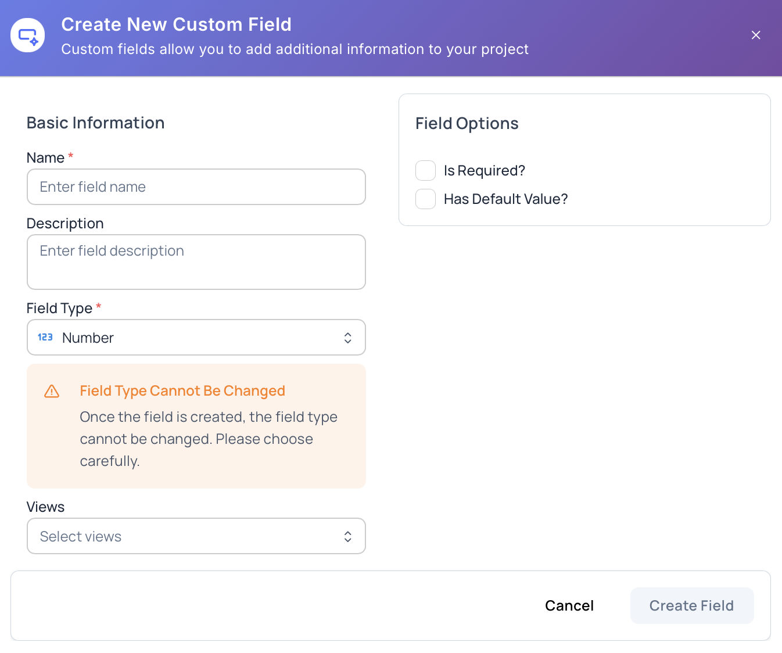782x653 pixels.
Task: Click the Cancel button
Action: click(x=569, y=605)
